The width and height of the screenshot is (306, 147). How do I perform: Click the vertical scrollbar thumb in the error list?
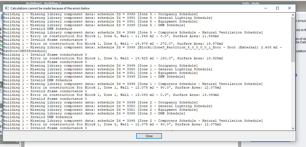tap(293, 39)
